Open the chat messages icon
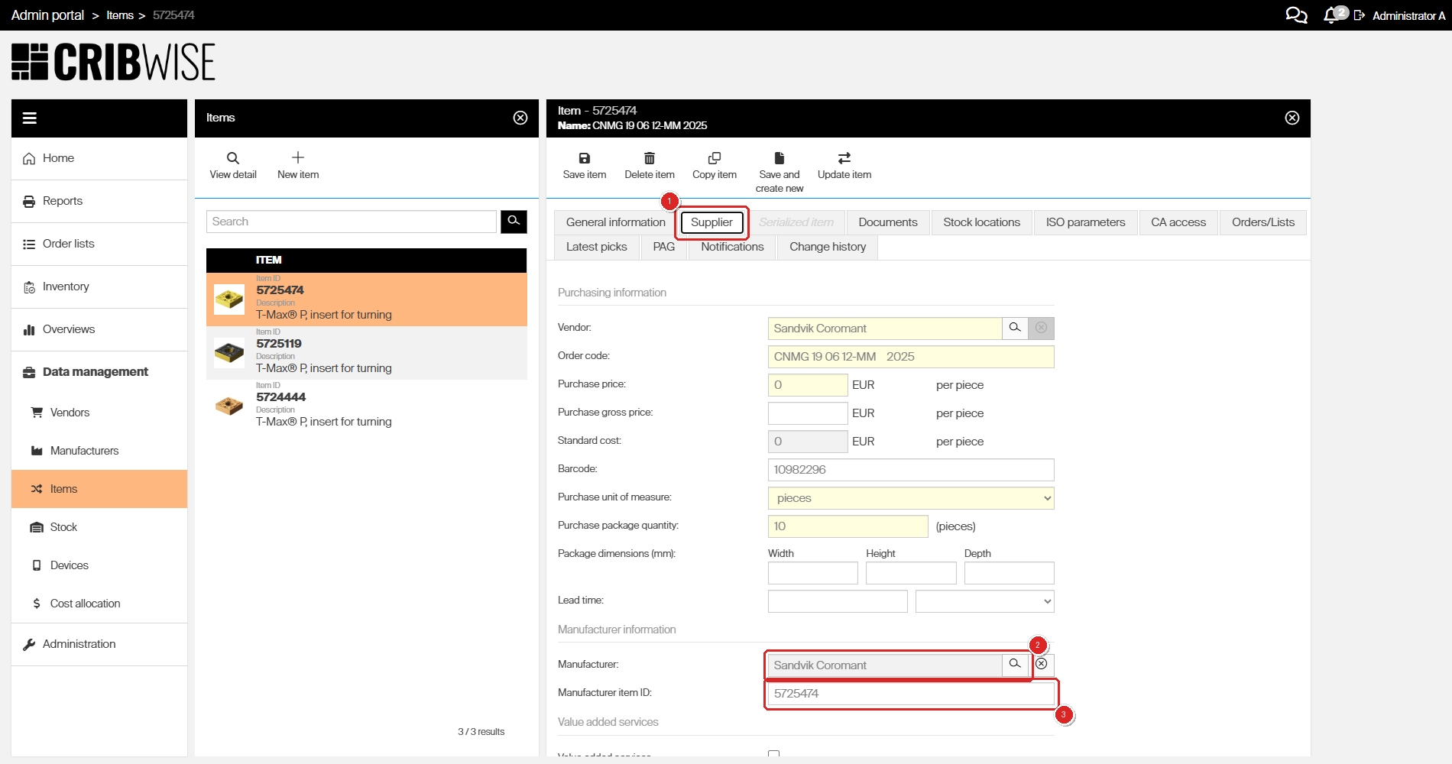 pos(1296,15)
